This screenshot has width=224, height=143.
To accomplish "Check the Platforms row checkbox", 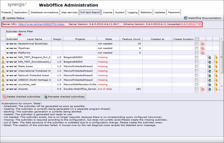I will pyautogui.click(x=197, y=53).
